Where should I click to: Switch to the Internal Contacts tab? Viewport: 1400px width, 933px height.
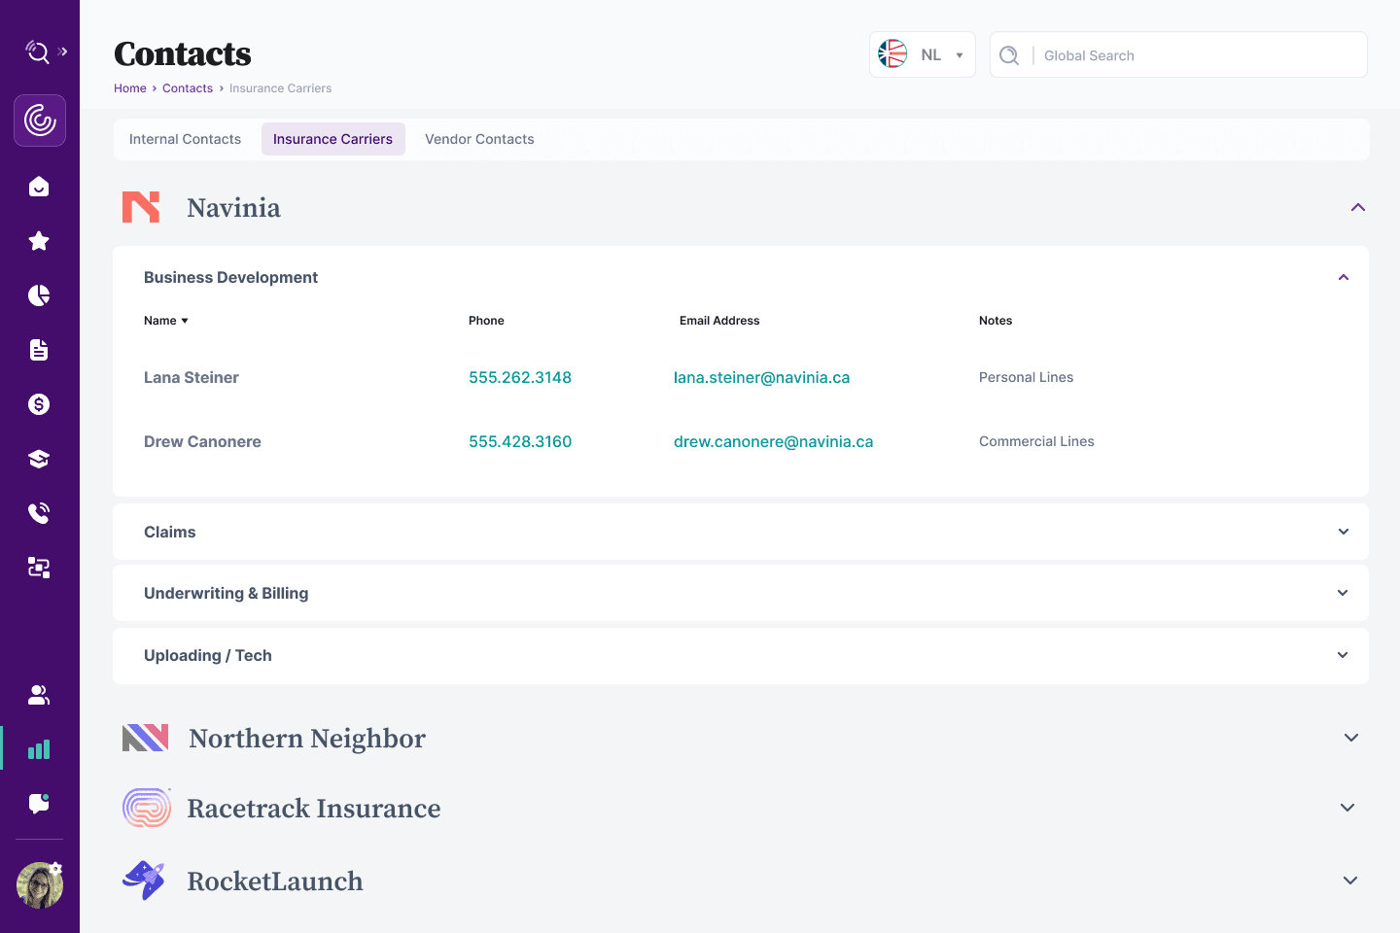(185, 139)
